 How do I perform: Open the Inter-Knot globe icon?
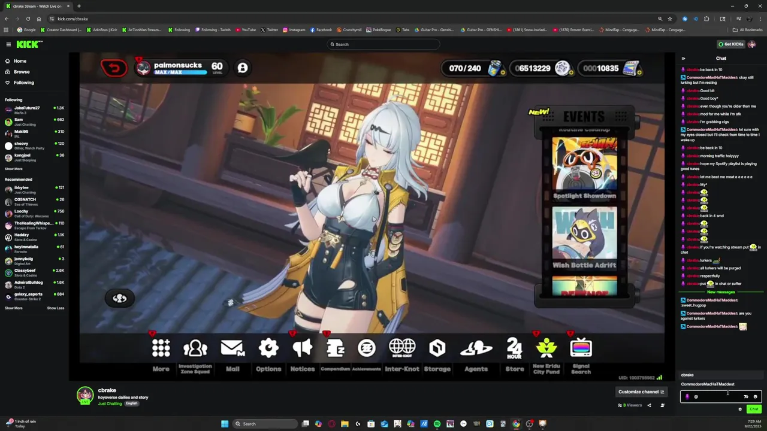(x=402, y=348)
